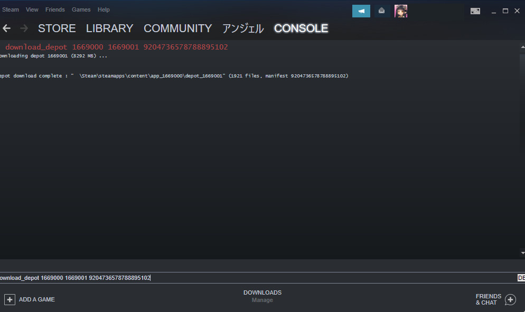Switch to the COMMUNITY tab
525x312 pixels.
coord(178,28)
